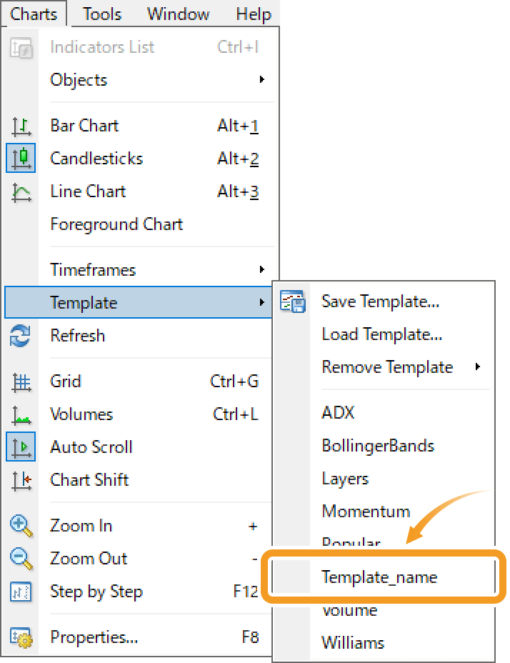Click the Candlesticks label
Viewport: 510px width, 663px height.
[x=96, y=159]
